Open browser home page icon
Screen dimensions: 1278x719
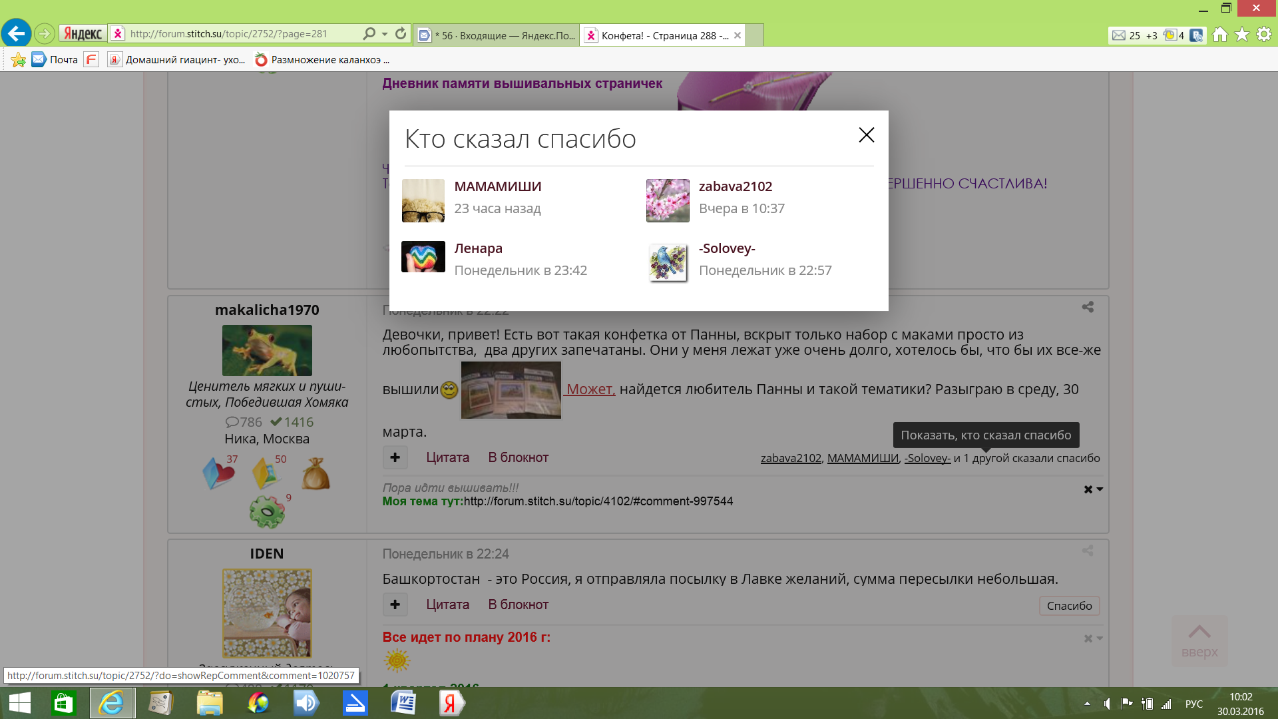[x=1219, y=35]
